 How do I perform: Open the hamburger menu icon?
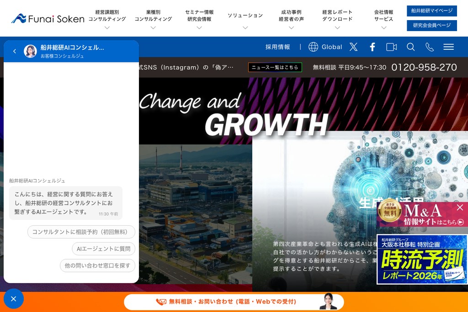(x=448, y=47)
